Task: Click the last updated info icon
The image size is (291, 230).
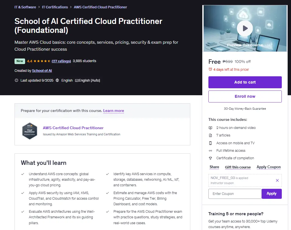Action: pos(16,80)
